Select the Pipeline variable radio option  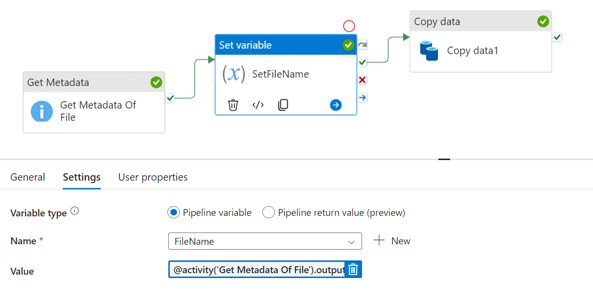tap(173, 212)
